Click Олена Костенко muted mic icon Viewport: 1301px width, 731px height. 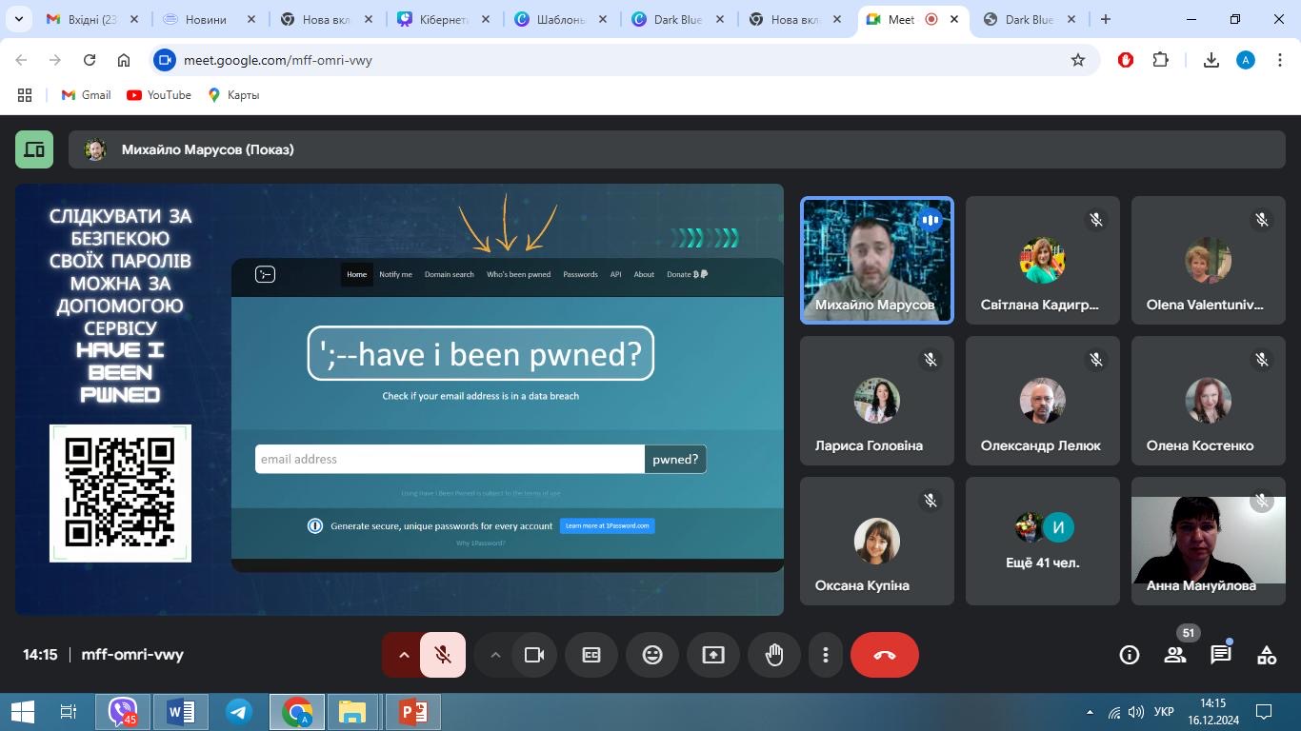[x=1262, y=360]
